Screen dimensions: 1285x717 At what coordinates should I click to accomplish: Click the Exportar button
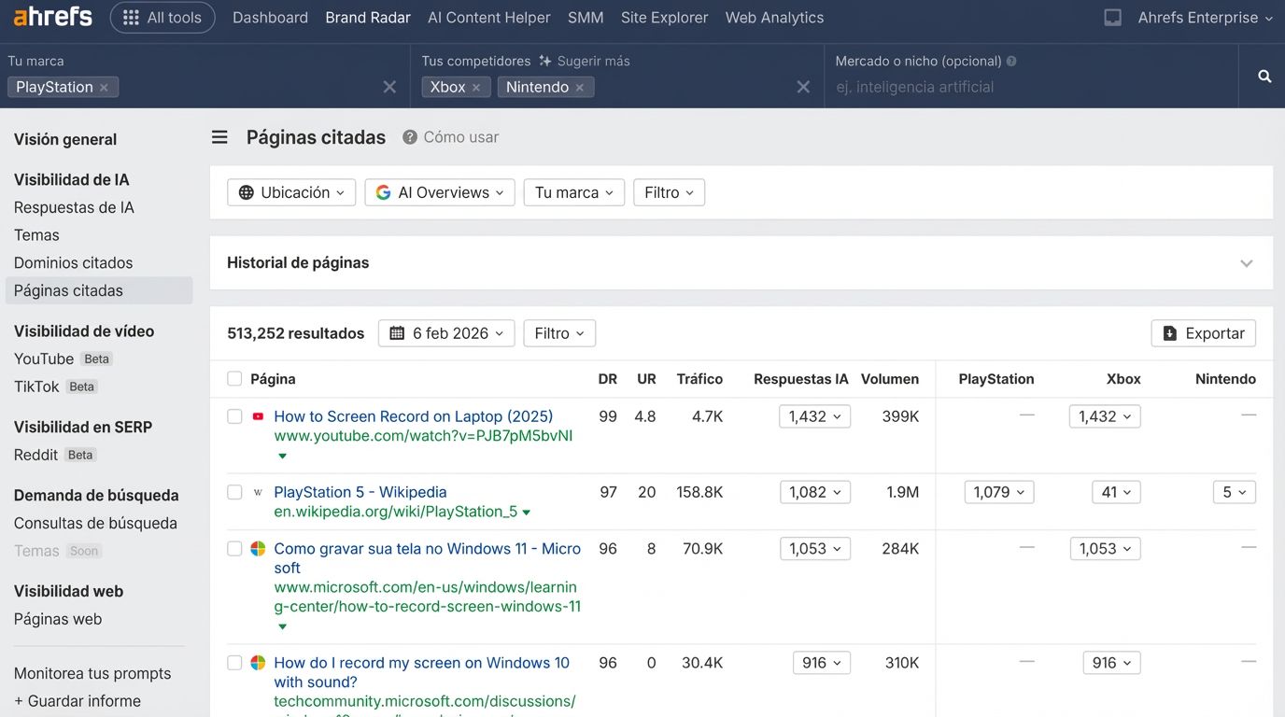click(x=1203, y=333)
